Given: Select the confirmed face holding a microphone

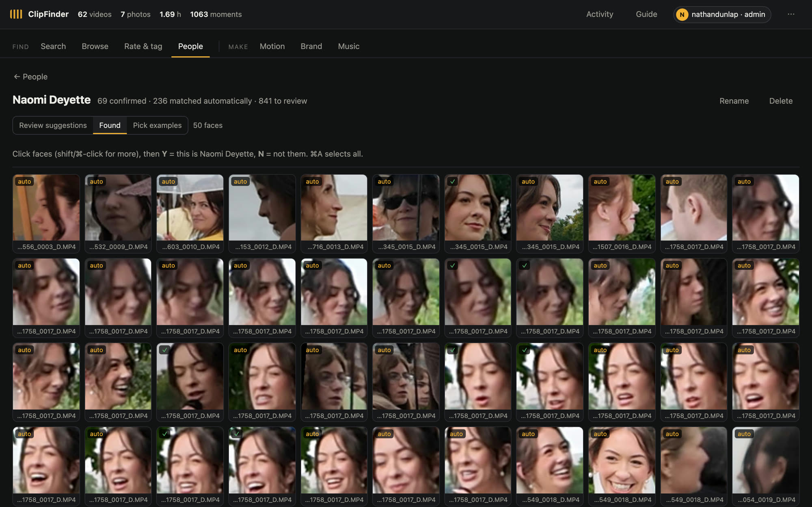Looking at the screenshot, I should pos(190,376).
